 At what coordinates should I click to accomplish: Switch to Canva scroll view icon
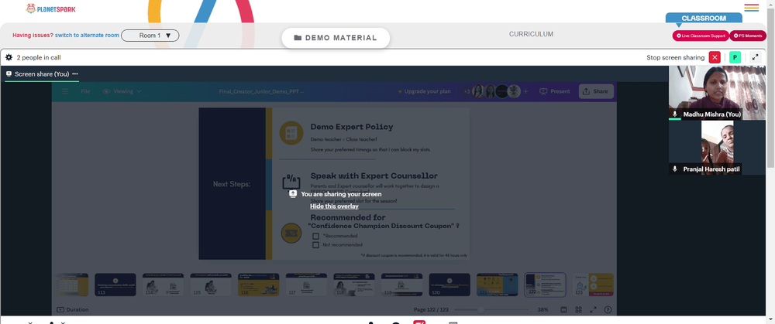tap(564, 310)
